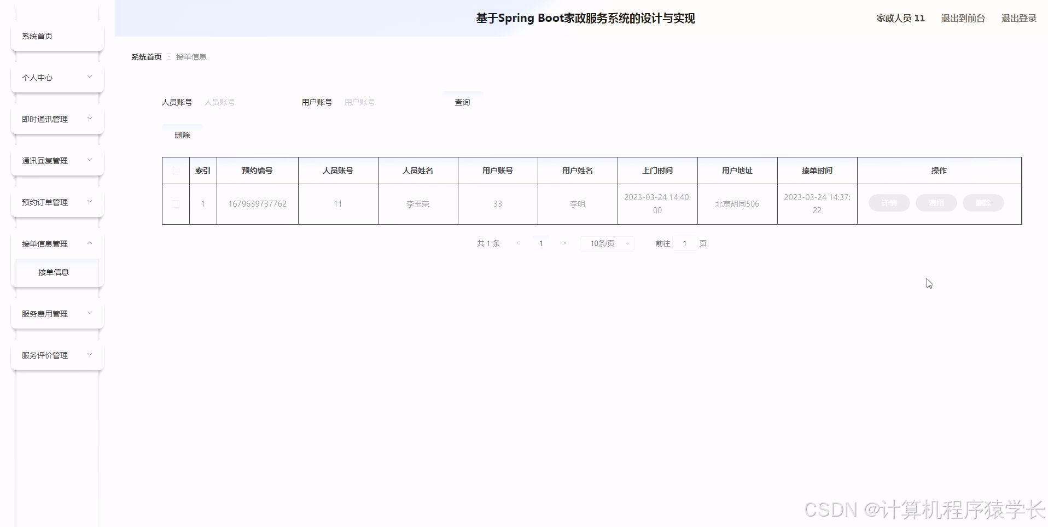The height and width of the screenshot is (527, 1048).
Task: Toggle the select-all checkbox in table header
Action: [x=175, y=171]
